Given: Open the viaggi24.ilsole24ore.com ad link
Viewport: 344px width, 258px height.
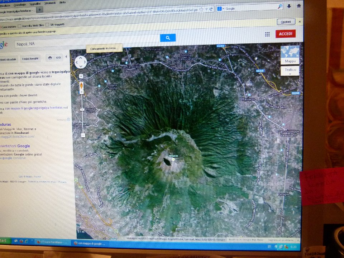Looking at the screenshot, I should point(17,137).
